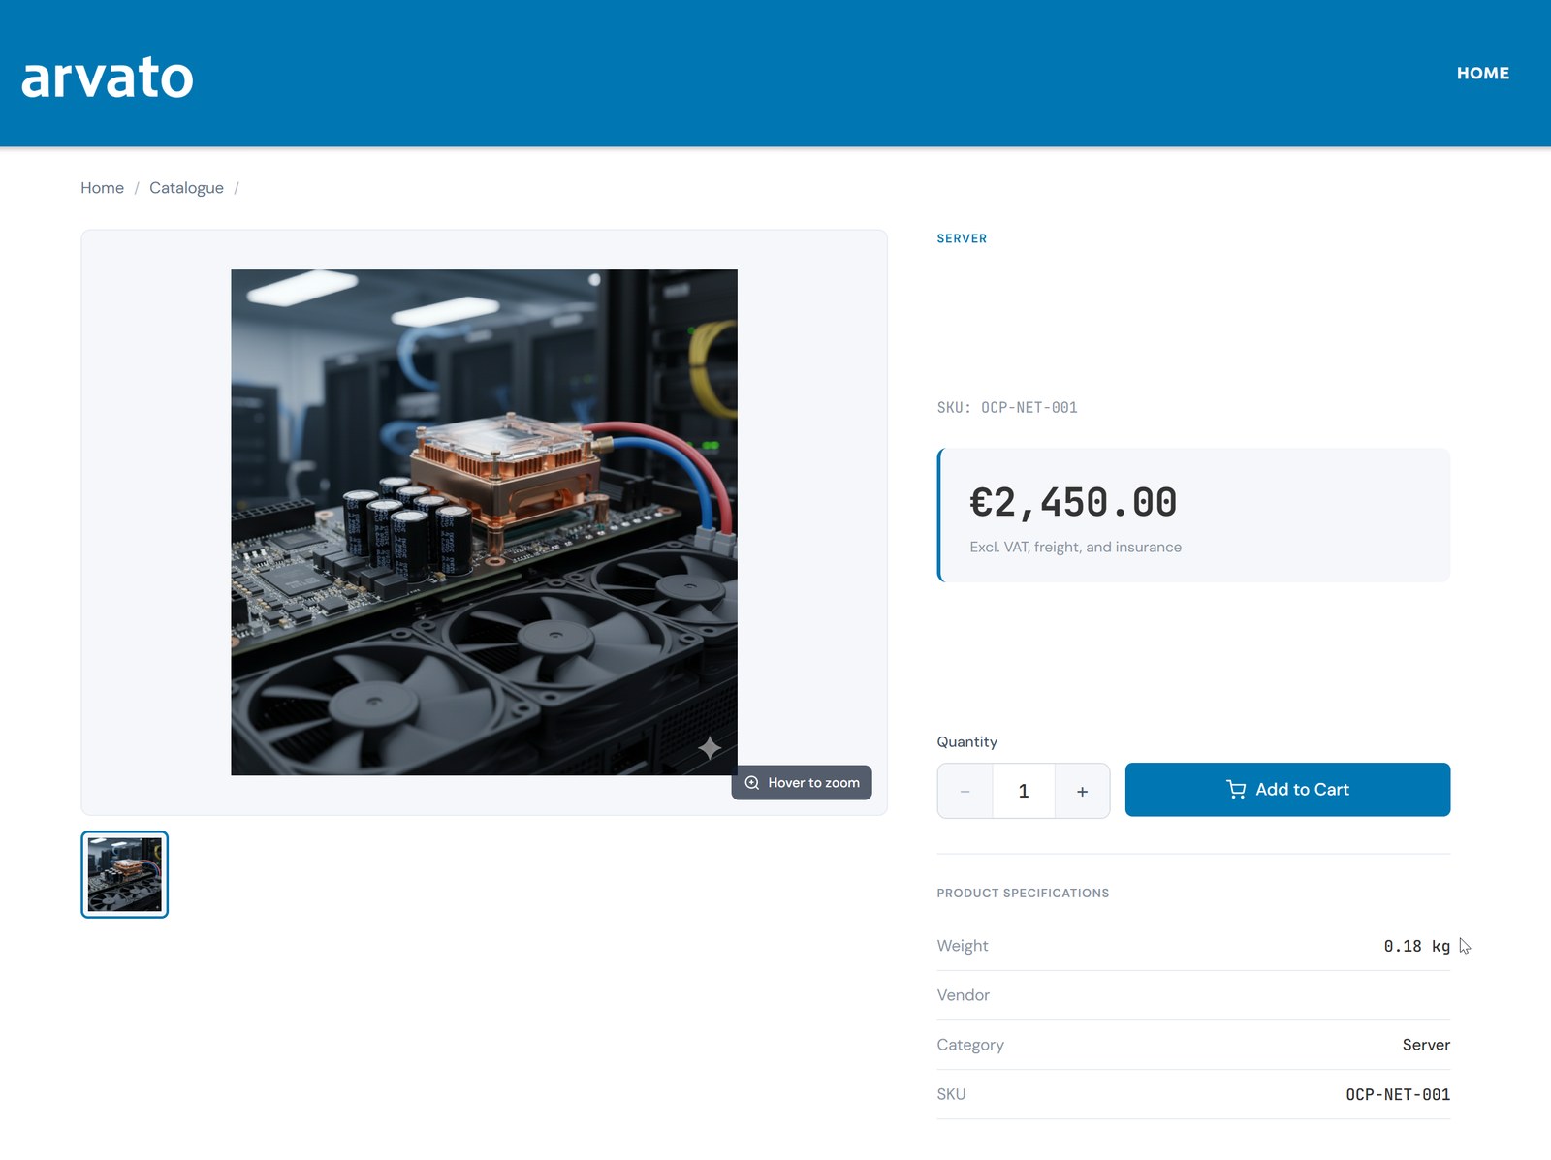Image resolution: width=1551 pixels, height=1160 pixels.
Task: Click the Vendor specification label
Action: (963, 995)
